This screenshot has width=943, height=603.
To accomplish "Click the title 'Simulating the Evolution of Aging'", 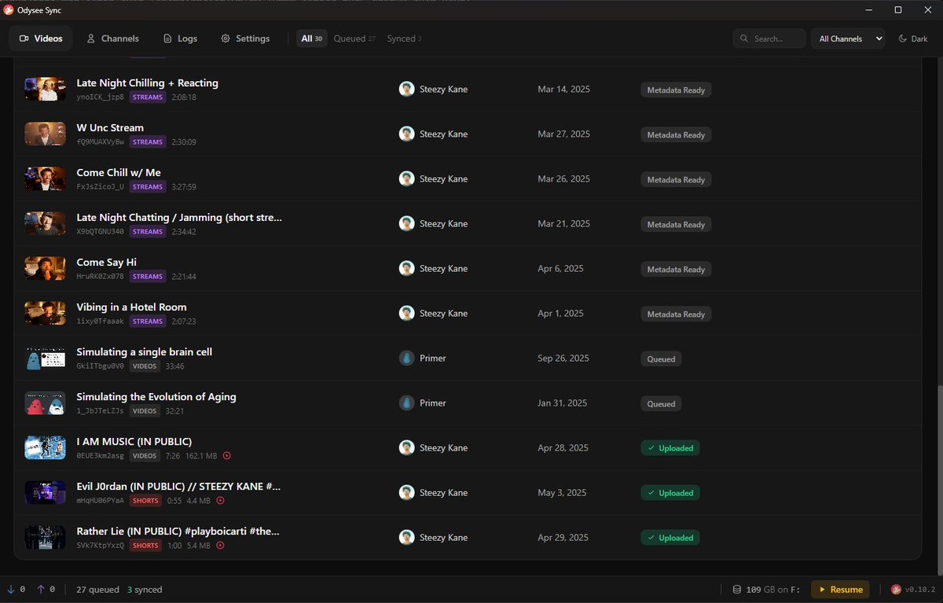I will pos(156,396).
